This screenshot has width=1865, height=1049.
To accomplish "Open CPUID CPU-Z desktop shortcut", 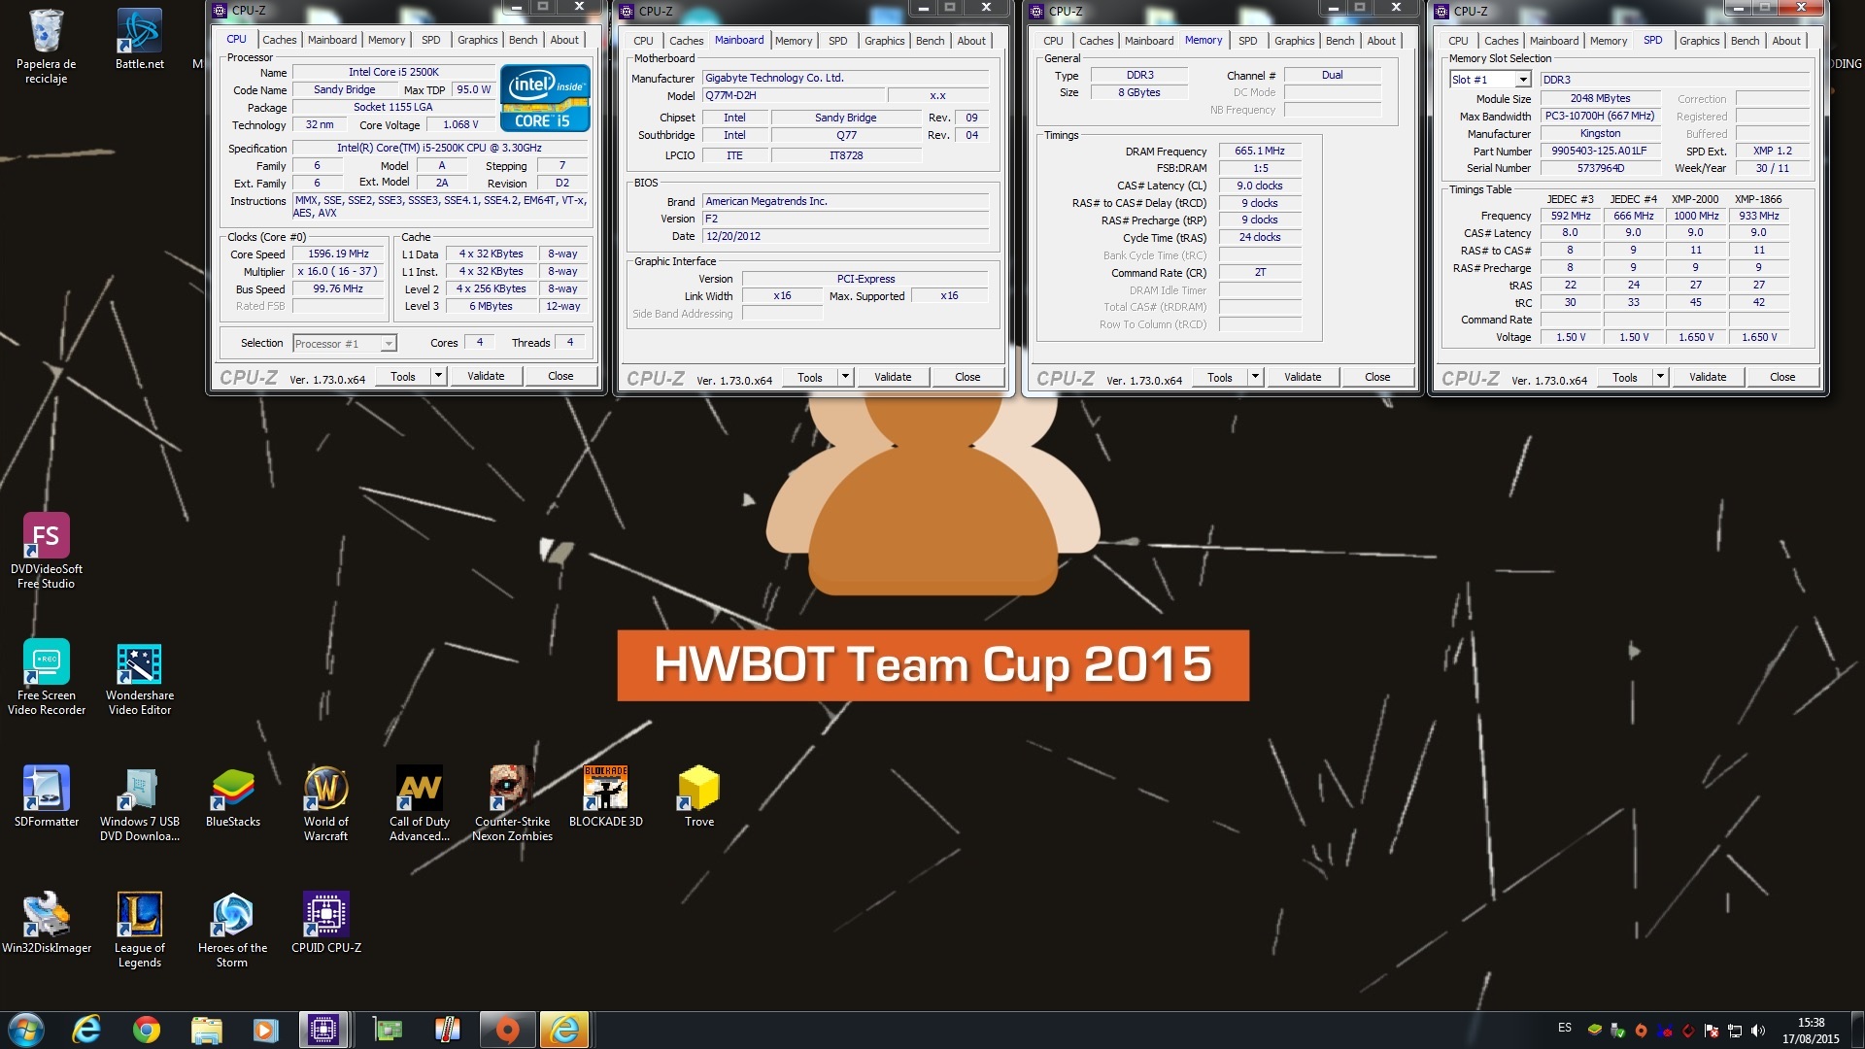I will 325,923.
